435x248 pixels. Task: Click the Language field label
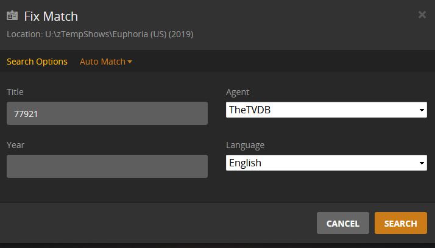click(245, 145)
